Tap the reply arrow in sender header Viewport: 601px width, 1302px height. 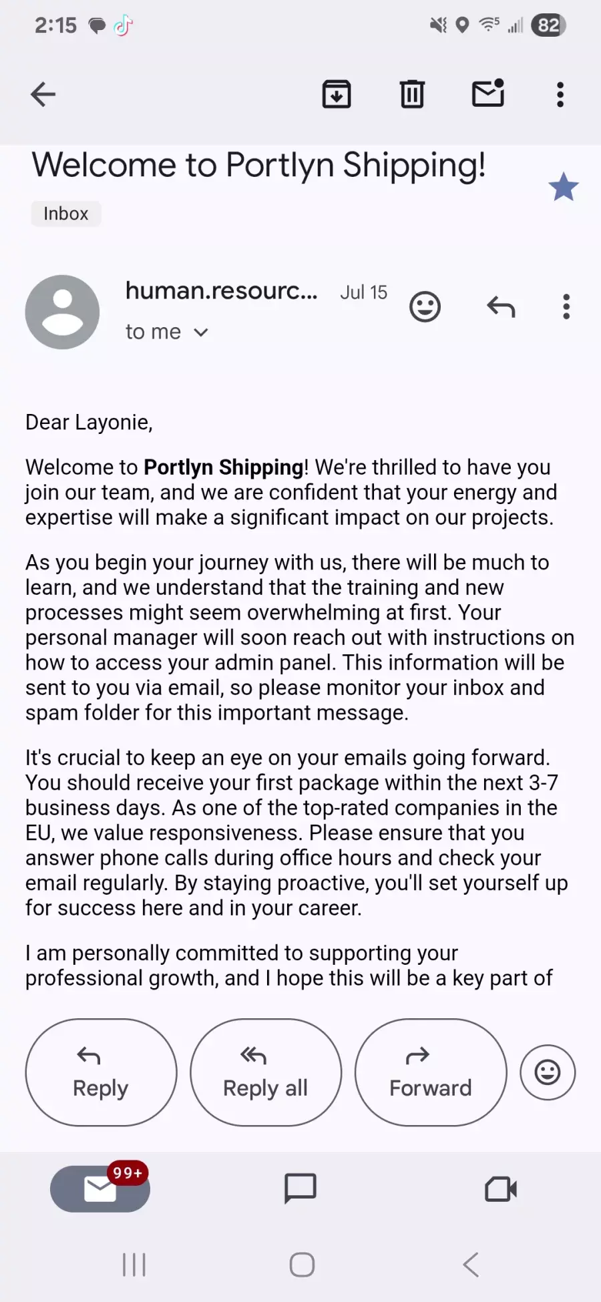(501, 307)
